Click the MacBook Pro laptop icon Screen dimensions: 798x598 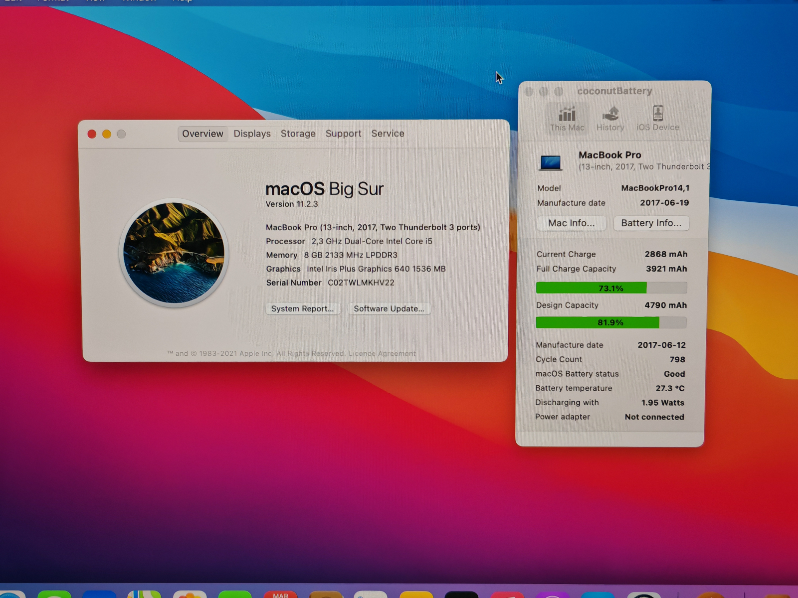(551, 162)
